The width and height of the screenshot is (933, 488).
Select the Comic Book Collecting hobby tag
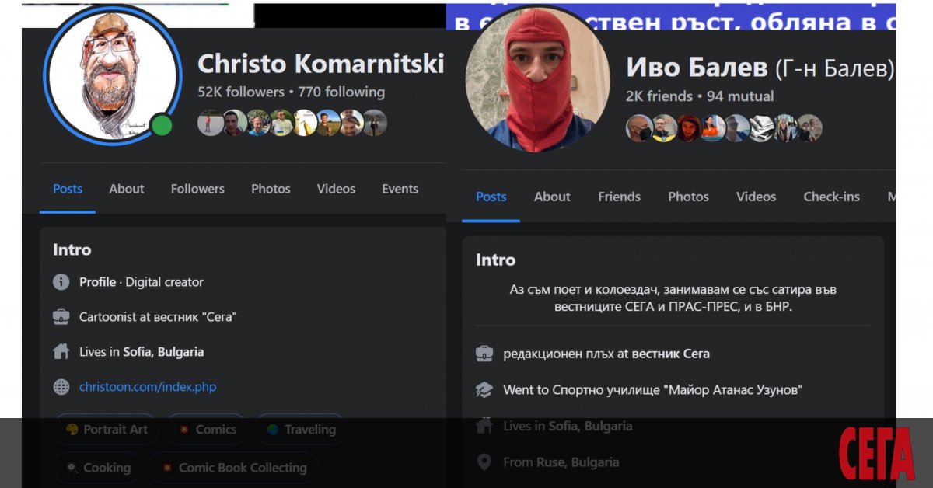[x=233, y=468]
